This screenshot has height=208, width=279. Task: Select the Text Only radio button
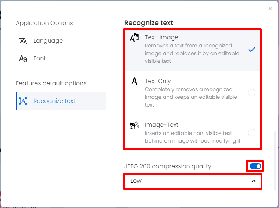(252, 93)
